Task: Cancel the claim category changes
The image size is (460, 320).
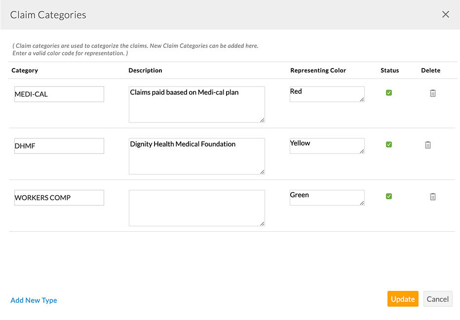Action: tap(438, 299)
